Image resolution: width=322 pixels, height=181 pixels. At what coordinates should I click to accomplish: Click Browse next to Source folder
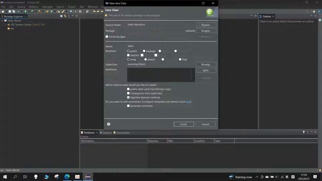pyautogui.click(x=206, y=25)
